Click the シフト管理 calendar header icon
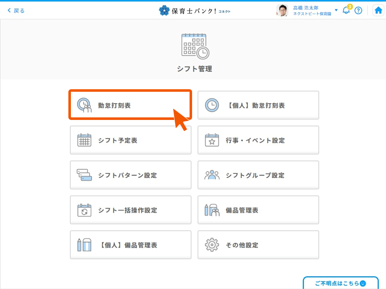Viewport: 386px width, 289px height. [x=195, y=46]
